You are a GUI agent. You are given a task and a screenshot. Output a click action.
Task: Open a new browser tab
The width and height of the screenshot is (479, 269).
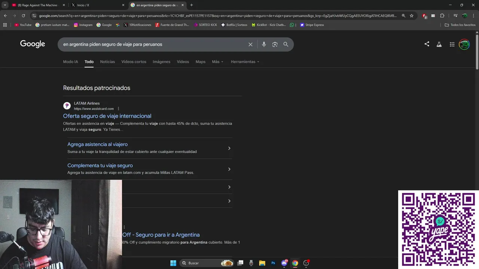[192, 5]
